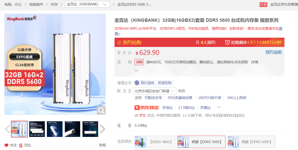Screen dimensions: 298x150
Task: Click the 自营 badge at top right
Action: coord(263,4)
